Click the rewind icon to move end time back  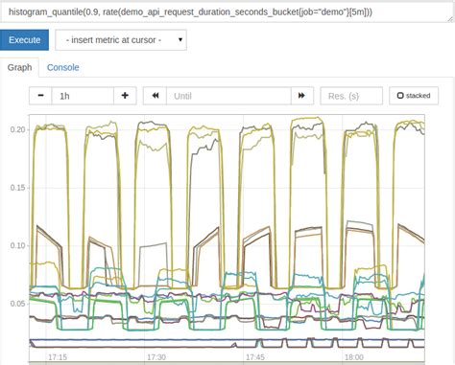point(156,96)
